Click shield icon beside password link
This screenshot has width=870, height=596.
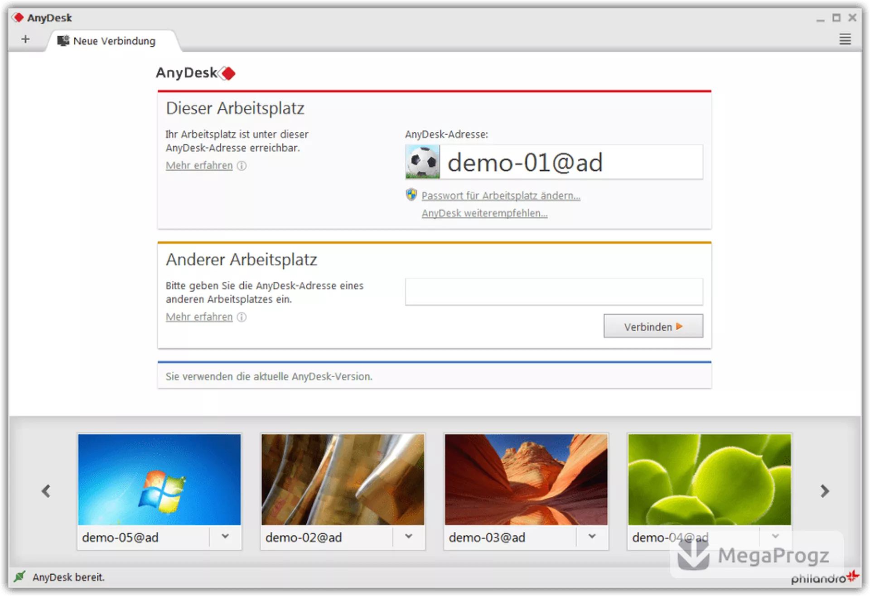(411, 195)
